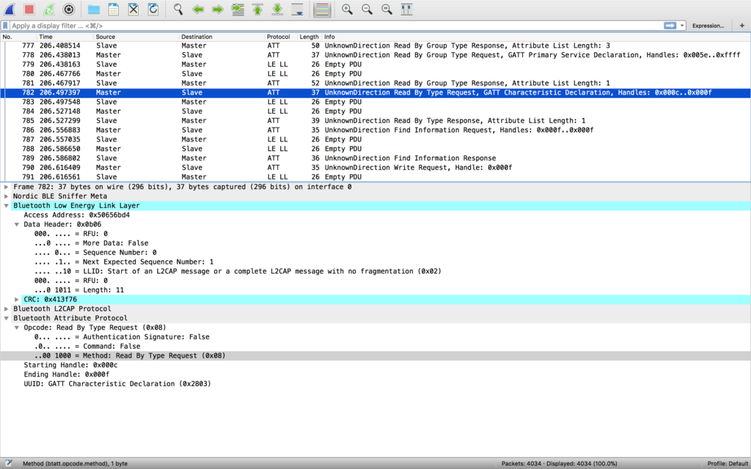Viewport: 751px width, 469px height.
Task: Select Starting Handle: 0x000c field
Action: [x=70, y=365]
